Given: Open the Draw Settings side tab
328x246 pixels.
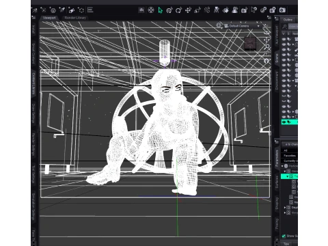Looking at the screenshot, I should click(33, 113).
